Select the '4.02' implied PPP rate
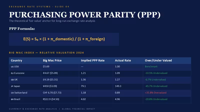The image size is (200, 112). tap(83, 99)
